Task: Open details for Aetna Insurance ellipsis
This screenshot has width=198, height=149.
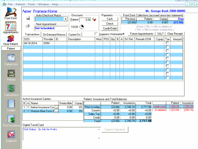Action: pos(57,107)
